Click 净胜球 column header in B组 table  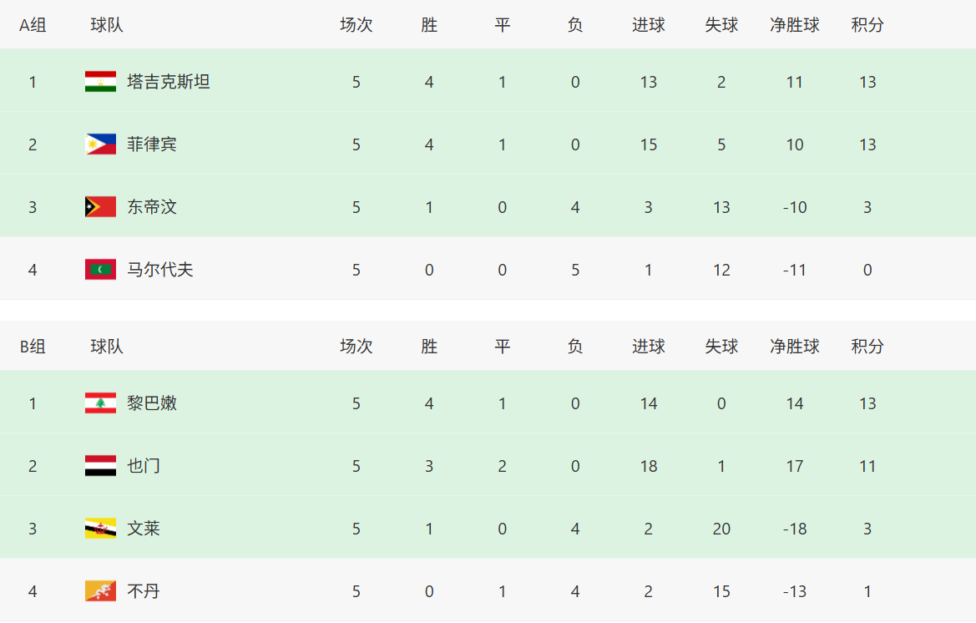point(795,347)
